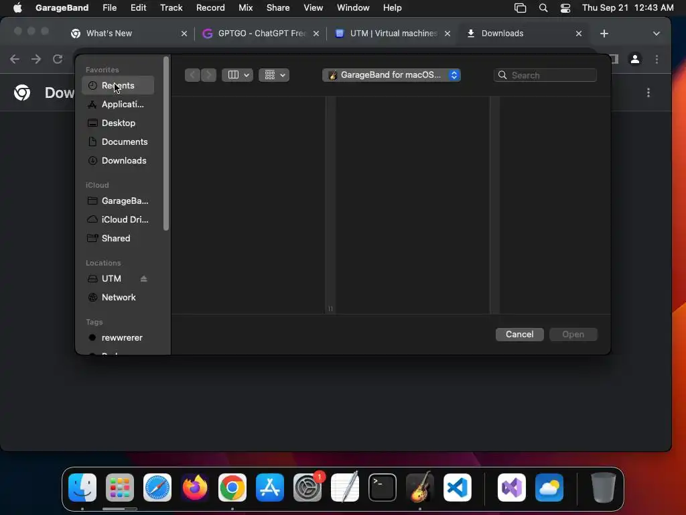Open Terminal from the Dock
The width and height of the screenshot is (686, 515).
pos(383,488)
